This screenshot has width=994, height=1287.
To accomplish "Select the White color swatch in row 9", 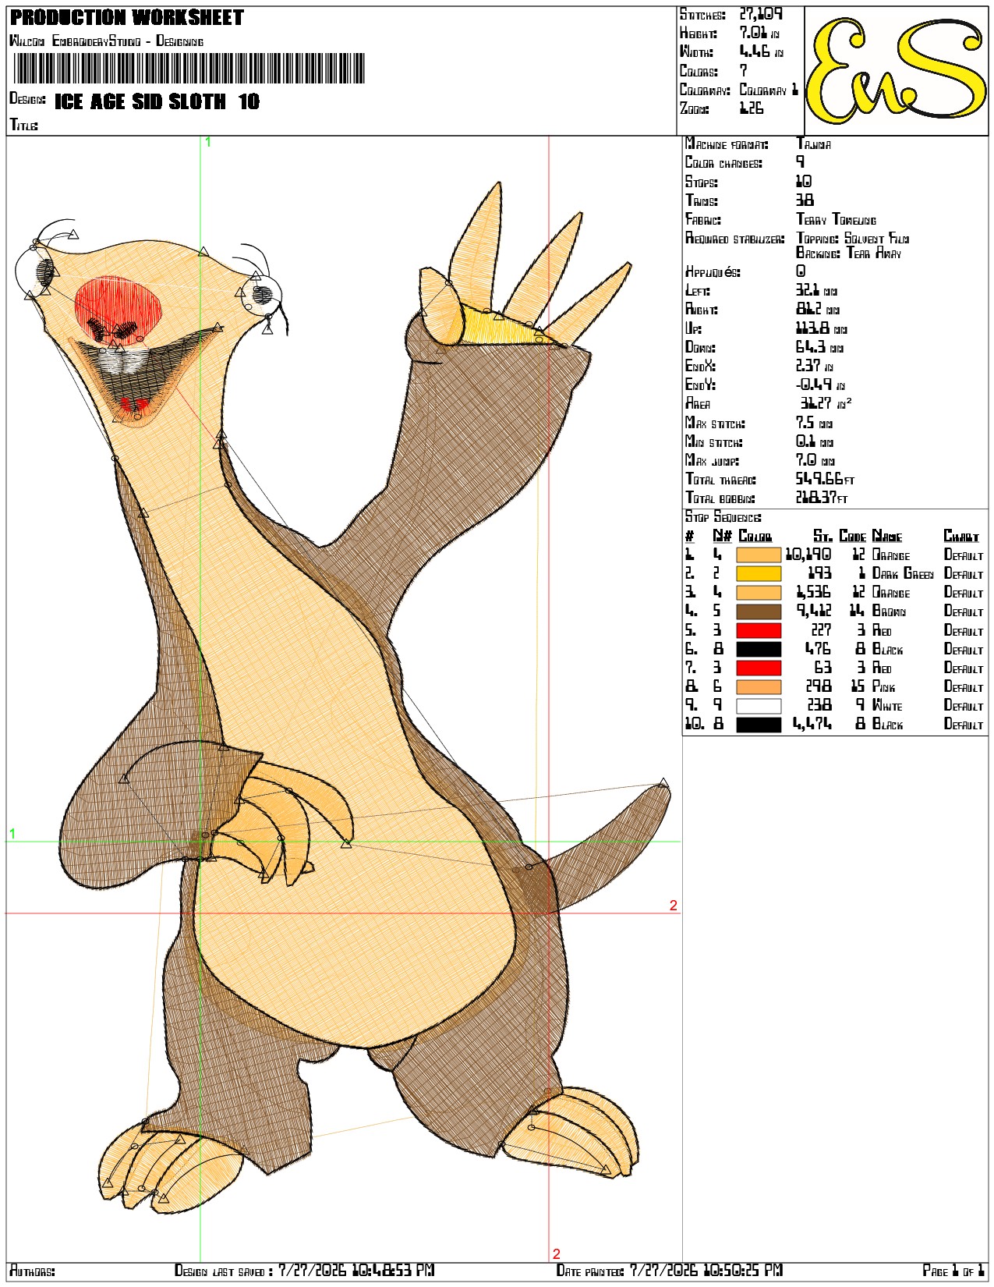I will point(759,706).
